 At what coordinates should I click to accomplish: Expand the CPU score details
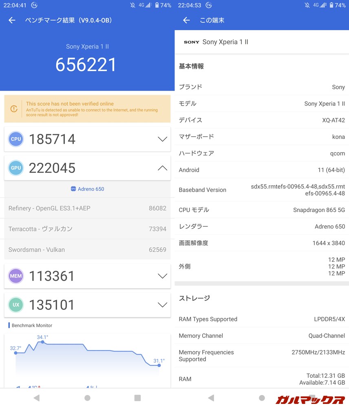[162, 139]
